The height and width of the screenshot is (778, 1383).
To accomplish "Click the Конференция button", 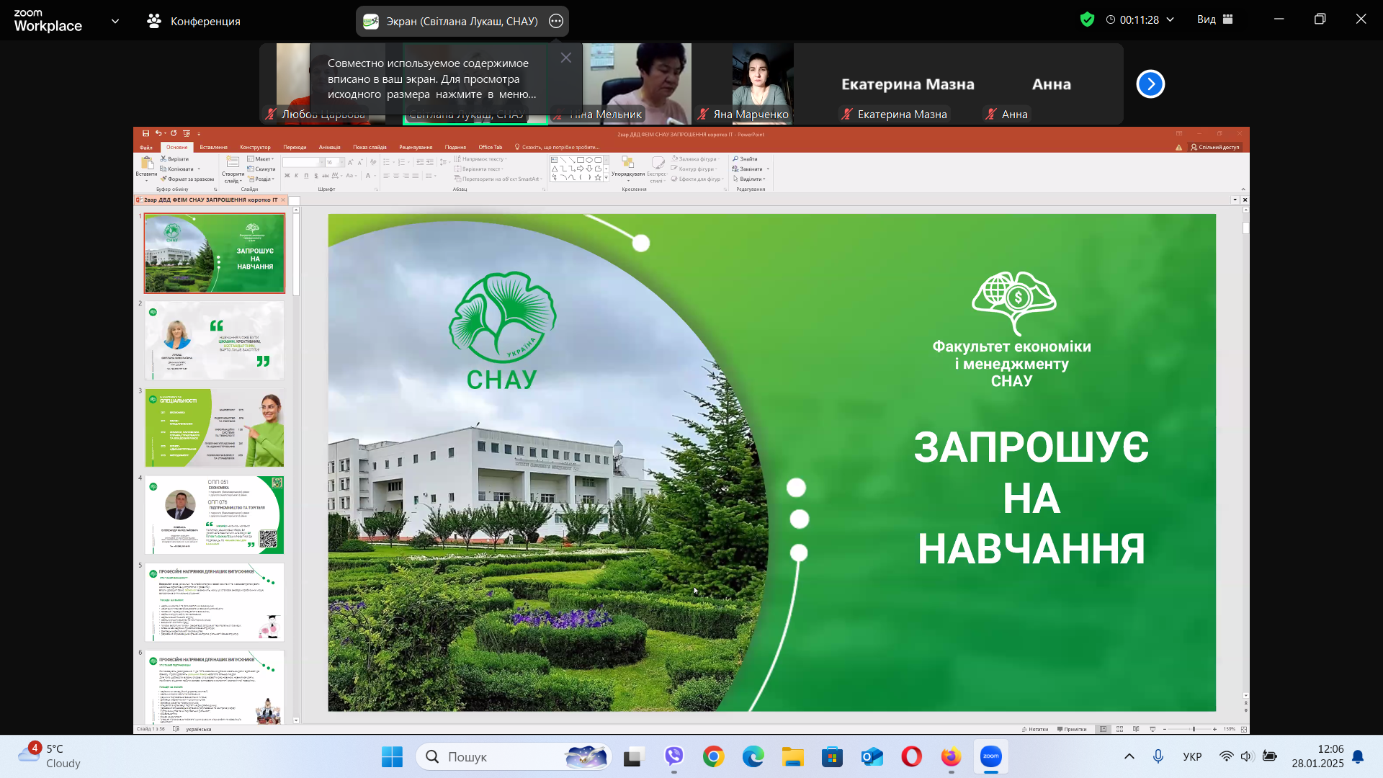I will click(193, 21).
